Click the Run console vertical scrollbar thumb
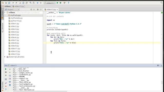Viewport: 164px width, 92px height. (162, 82)
